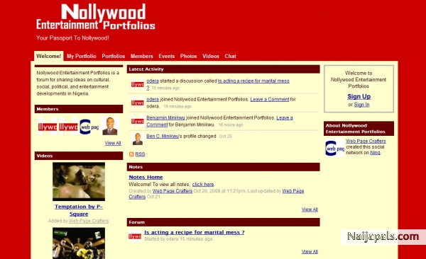The image size is (426, 259).
Task: Click Ben C. Minikwu's activity avatar
Action: tap(138, 139)
